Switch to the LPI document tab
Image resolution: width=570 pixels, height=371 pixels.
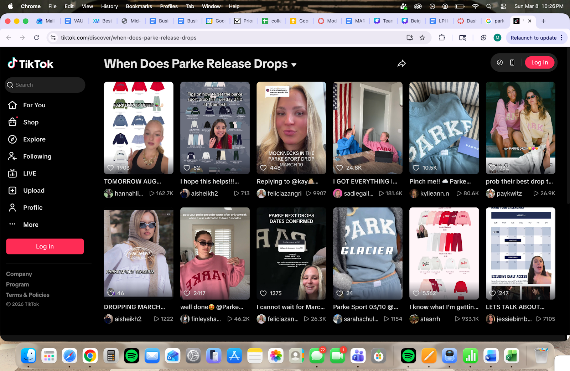tap(439, 21)
